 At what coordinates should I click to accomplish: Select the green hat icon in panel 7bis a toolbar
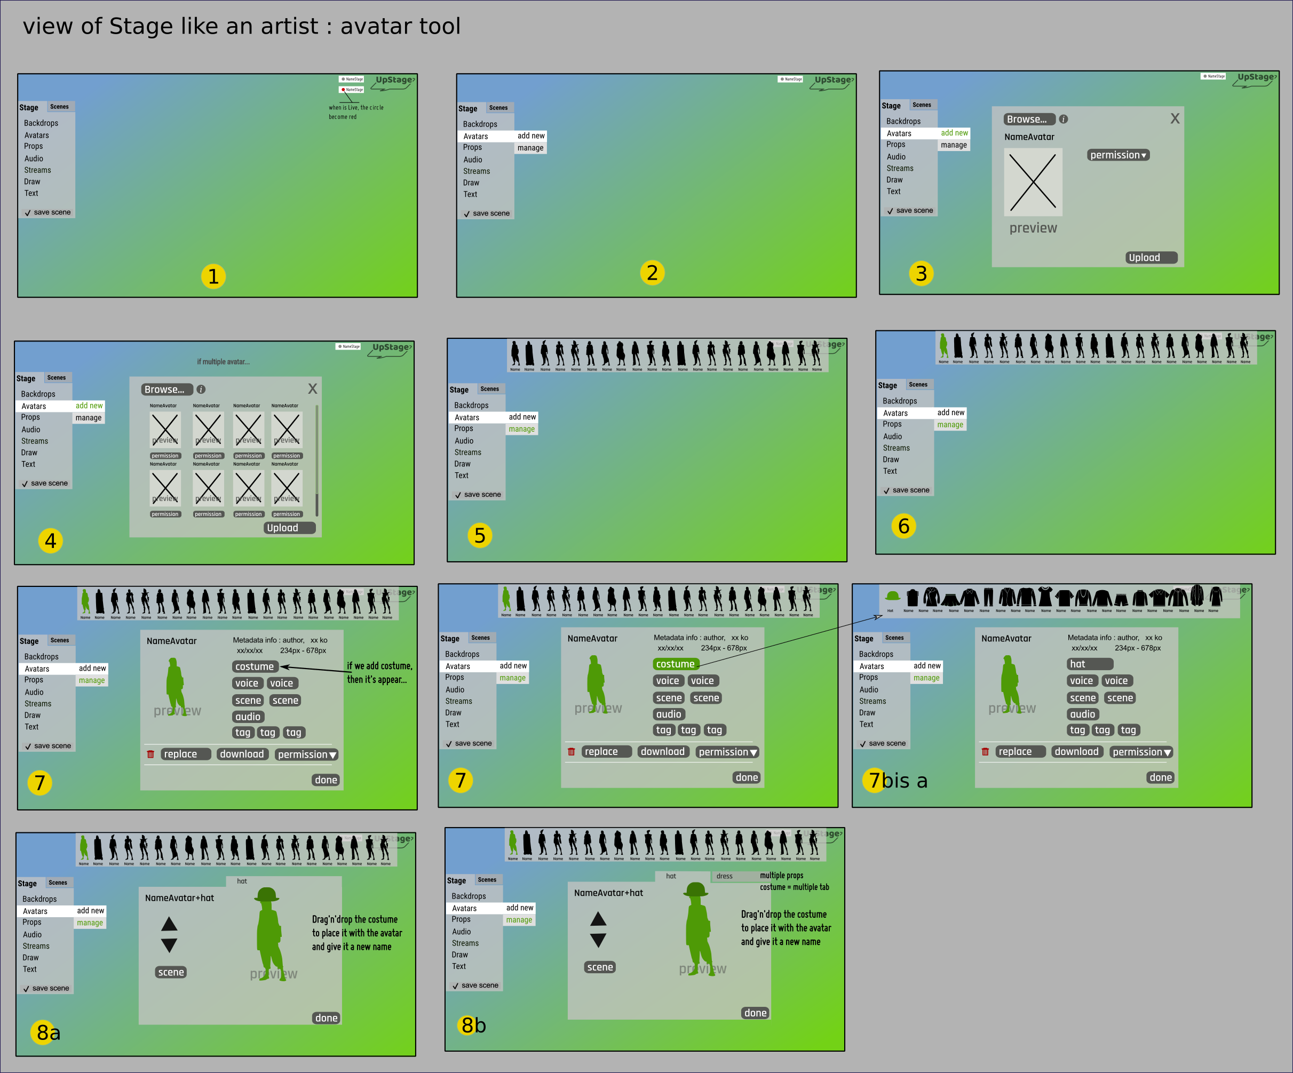(x=892, y=596)
